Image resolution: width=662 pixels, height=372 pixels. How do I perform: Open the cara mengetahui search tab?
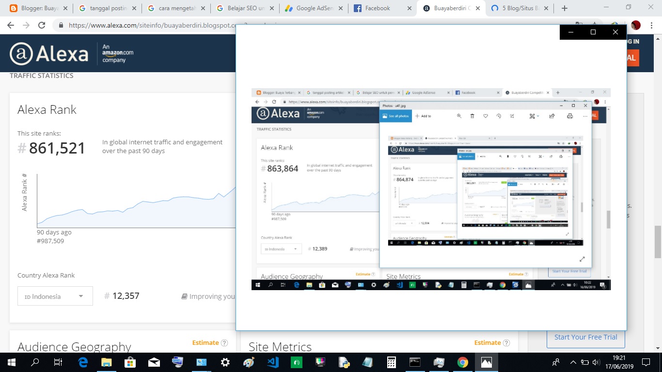click(x=177, y=8)
